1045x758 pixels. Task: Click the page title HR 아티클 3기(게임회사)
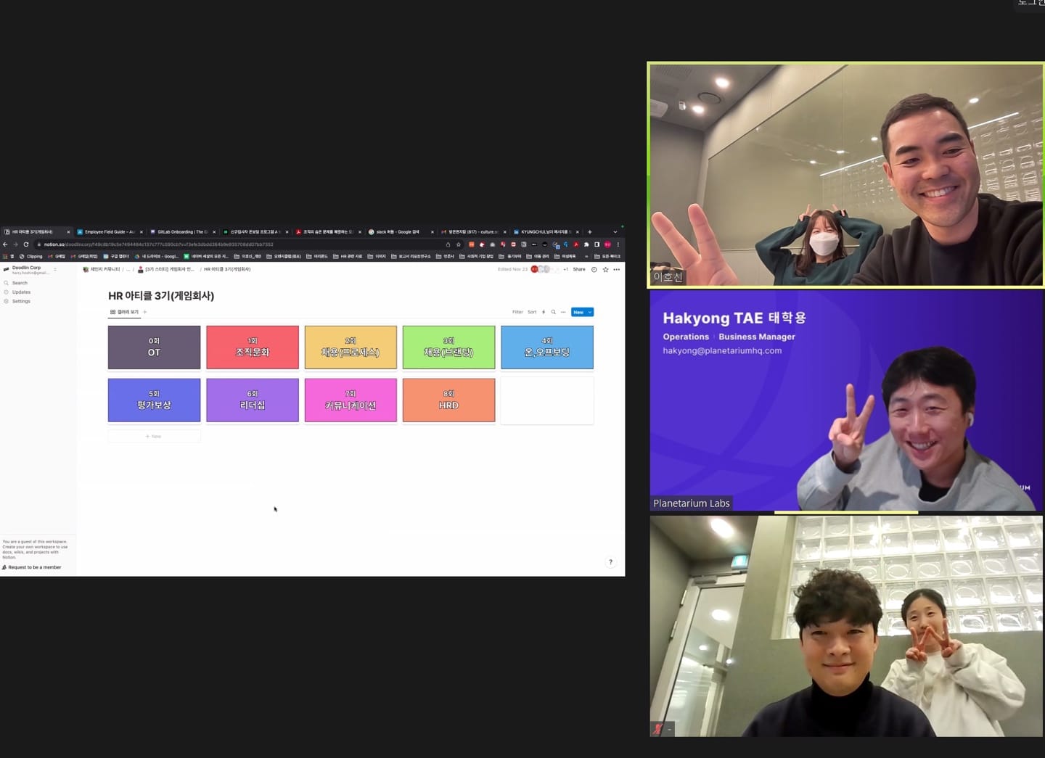click(x=161, y=296)
